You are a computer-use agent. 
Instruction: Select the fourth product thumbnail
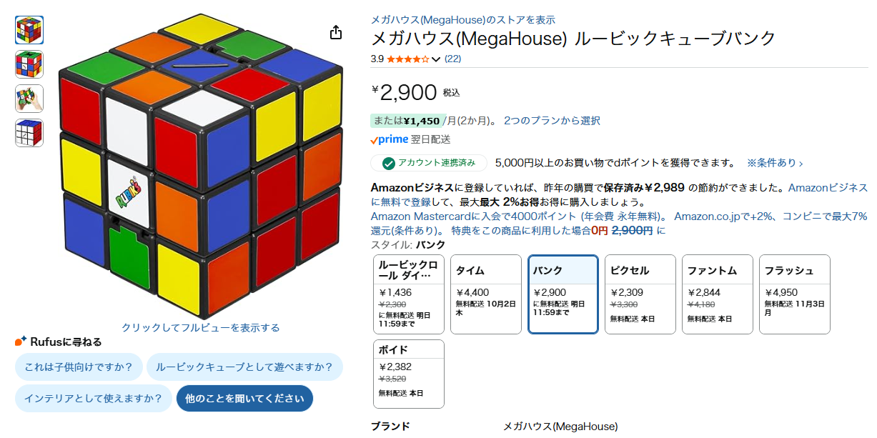coord(29,133)
